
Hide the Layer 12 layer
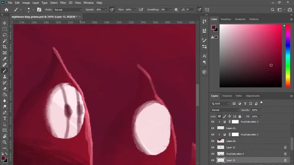coord(213,148)
